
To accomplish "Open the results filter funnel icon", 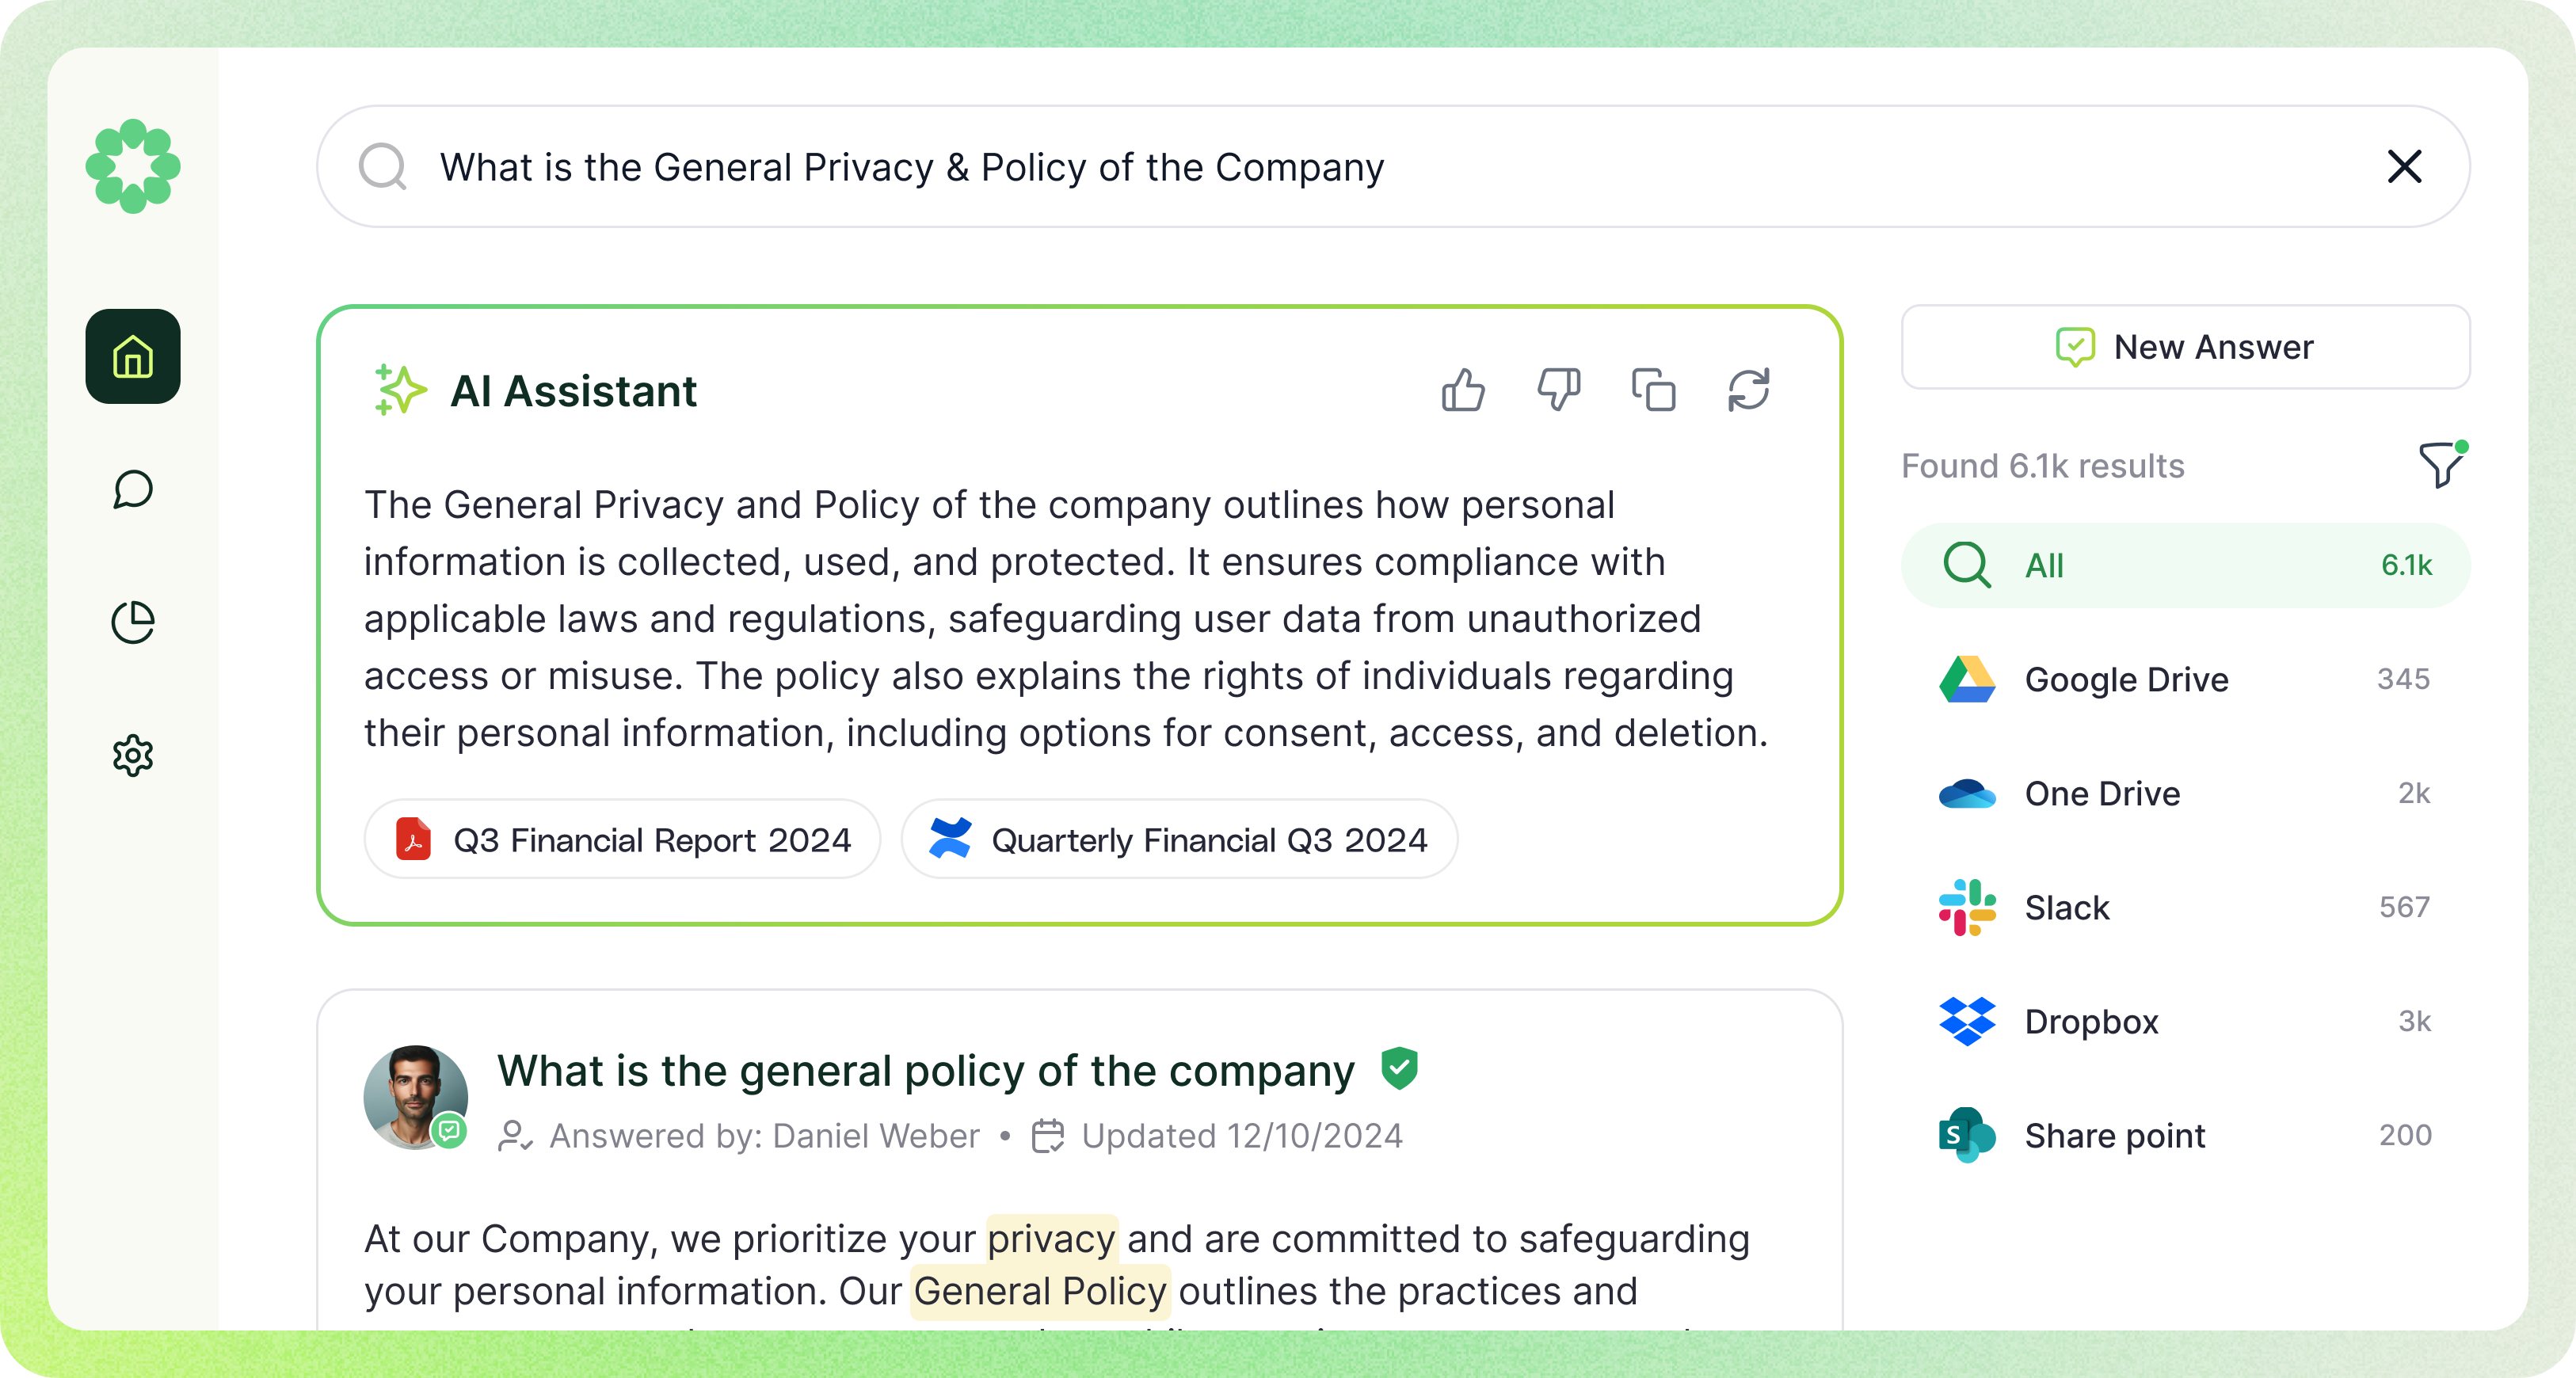I will click(x=2441, y=465).
